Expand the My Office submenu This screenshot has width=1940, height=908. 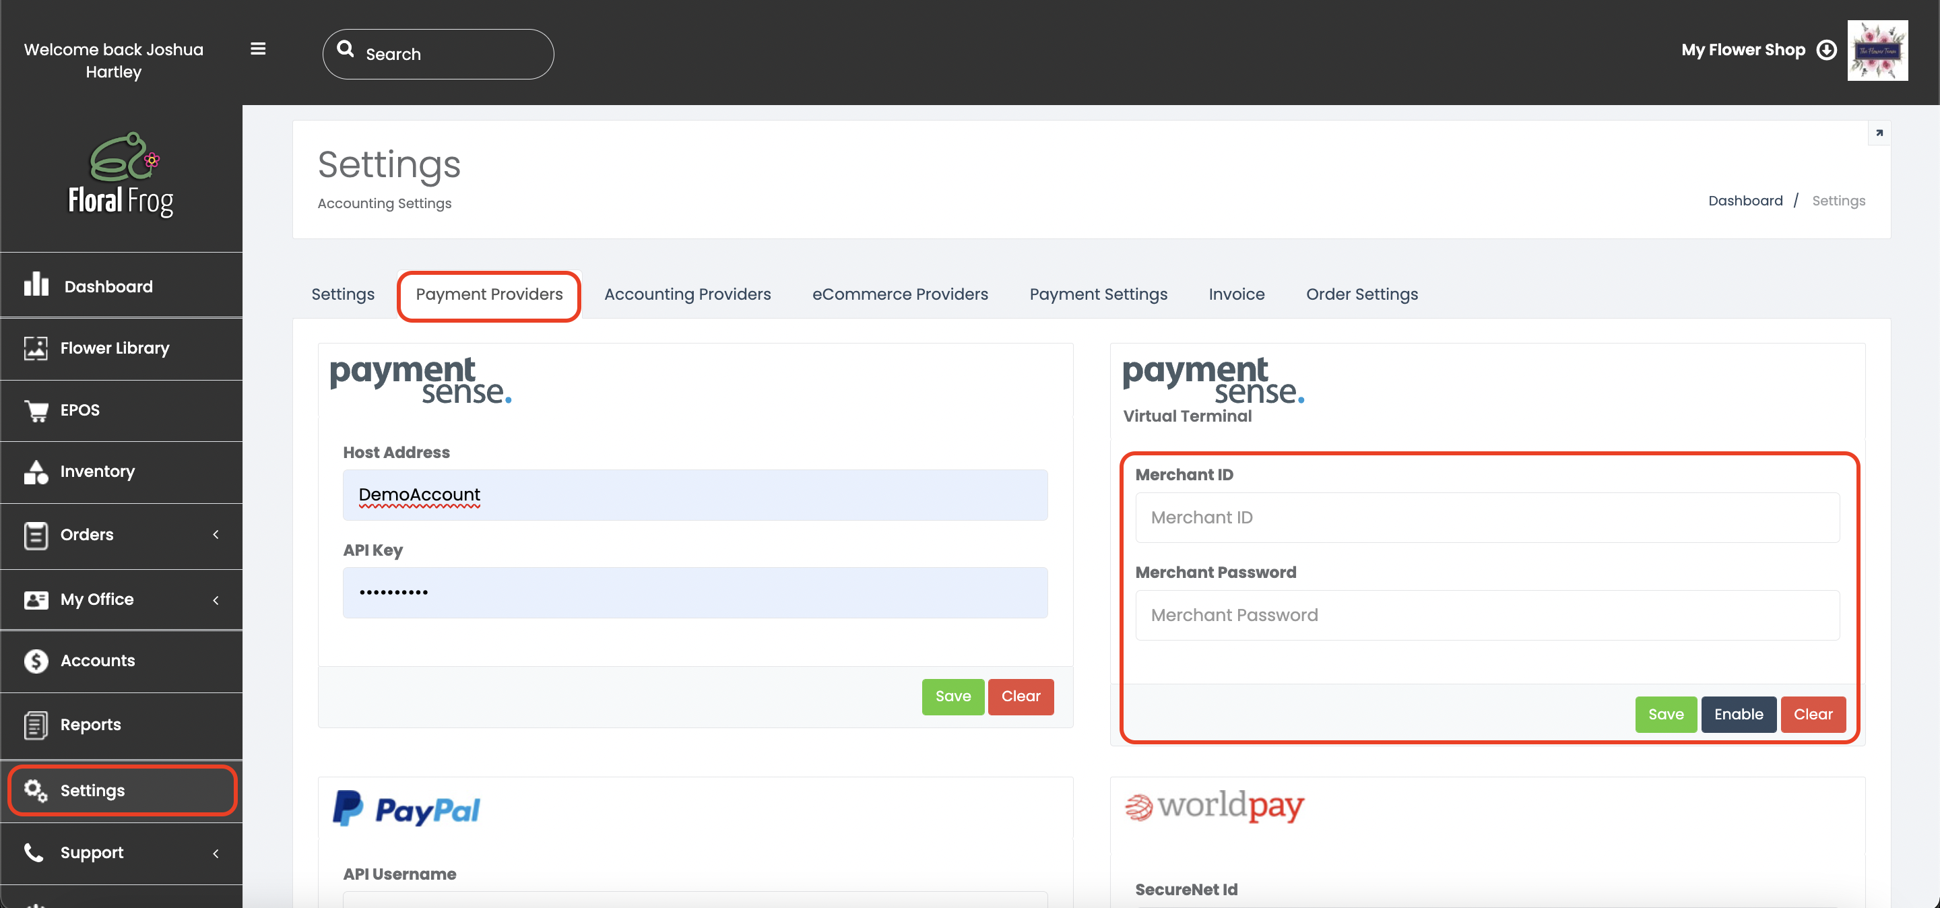coord(216,600)
